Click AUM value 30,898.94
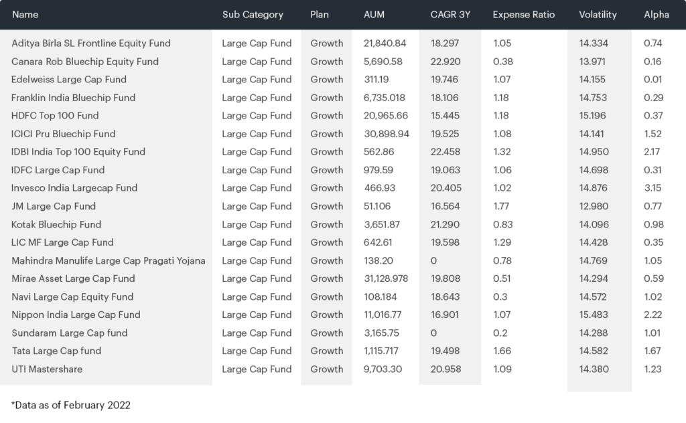 click(387, 134)
